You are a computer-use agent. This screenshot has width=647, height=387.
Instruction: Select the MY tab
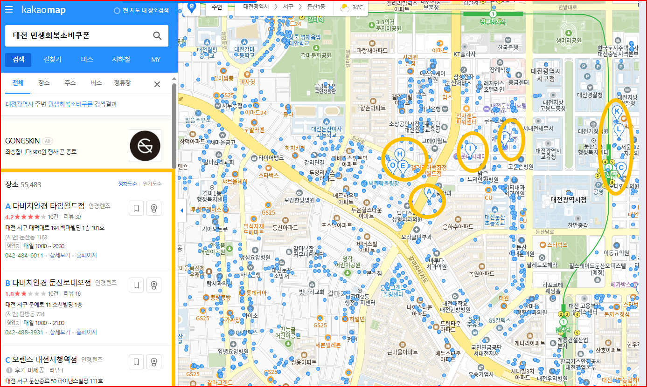(155, 60)
